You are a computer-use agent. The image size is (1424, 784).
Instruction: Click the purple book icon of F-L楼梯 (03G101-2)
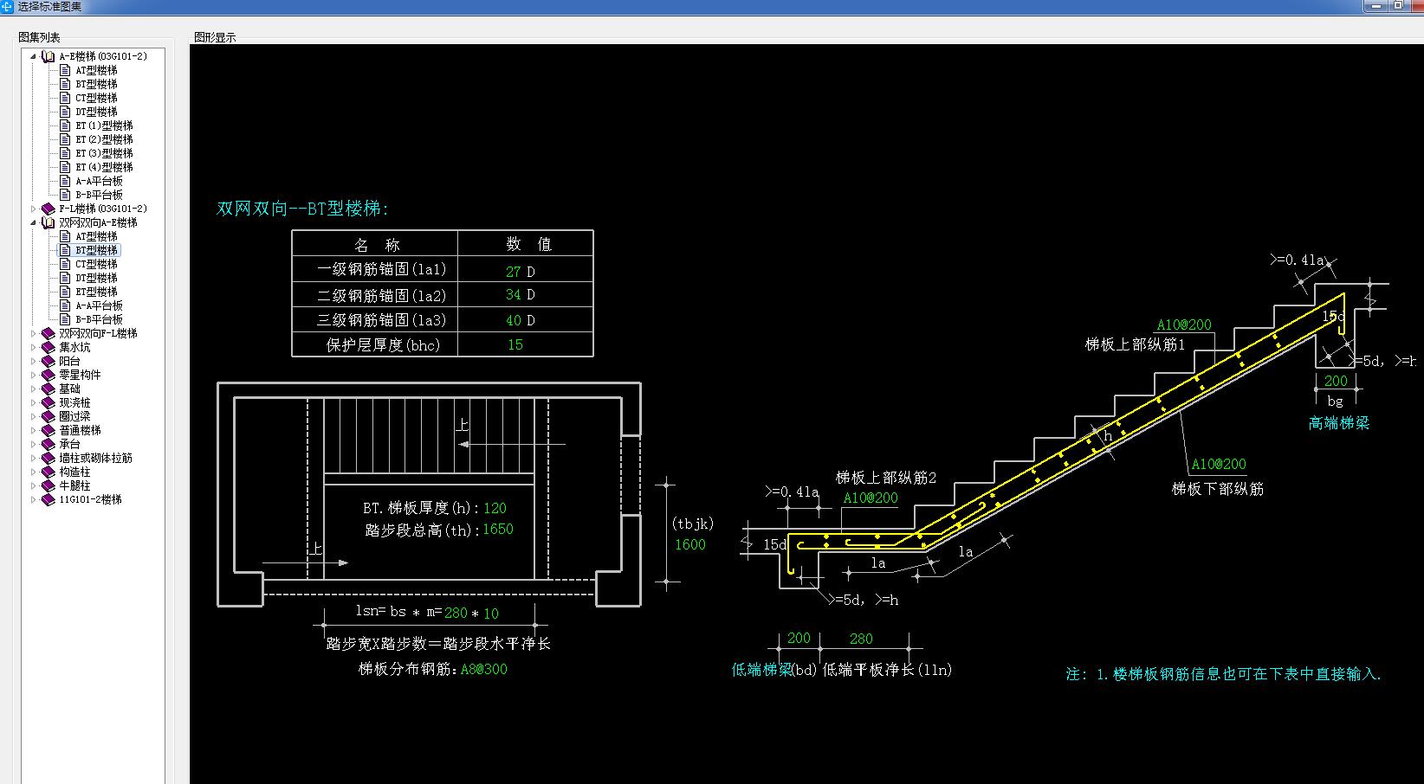[49, 209]
